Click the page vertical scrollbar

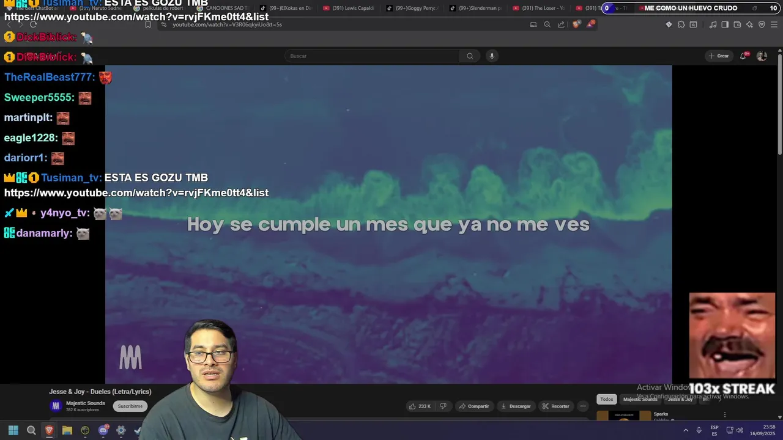click(x=779, y=104)
